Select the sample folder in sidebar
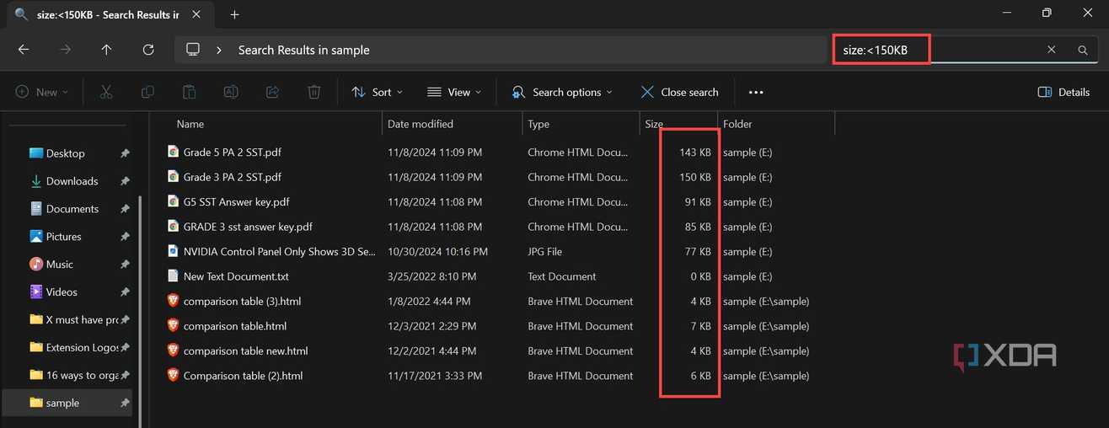Viewport: 1109px width, 428px height. coord(67,403)
